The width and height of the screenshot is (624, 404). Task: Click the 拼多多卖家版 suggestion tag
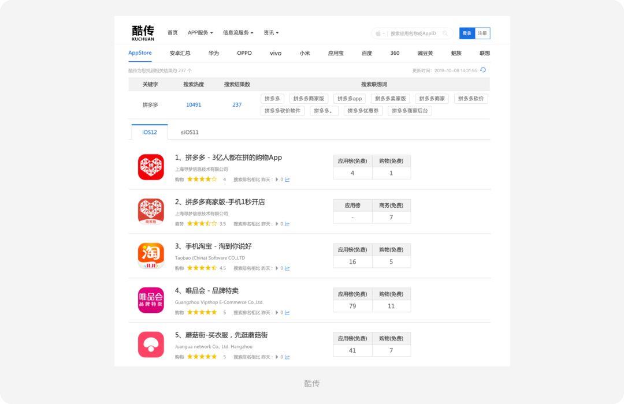pos(391,99)
